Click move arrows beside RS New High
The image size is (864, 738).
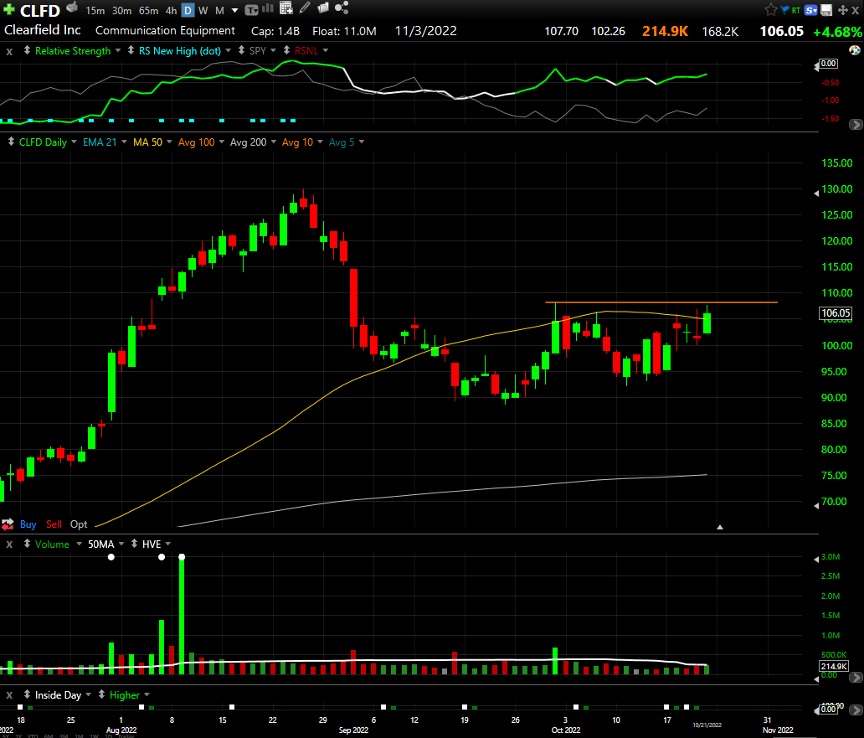(x=131, y=50)
